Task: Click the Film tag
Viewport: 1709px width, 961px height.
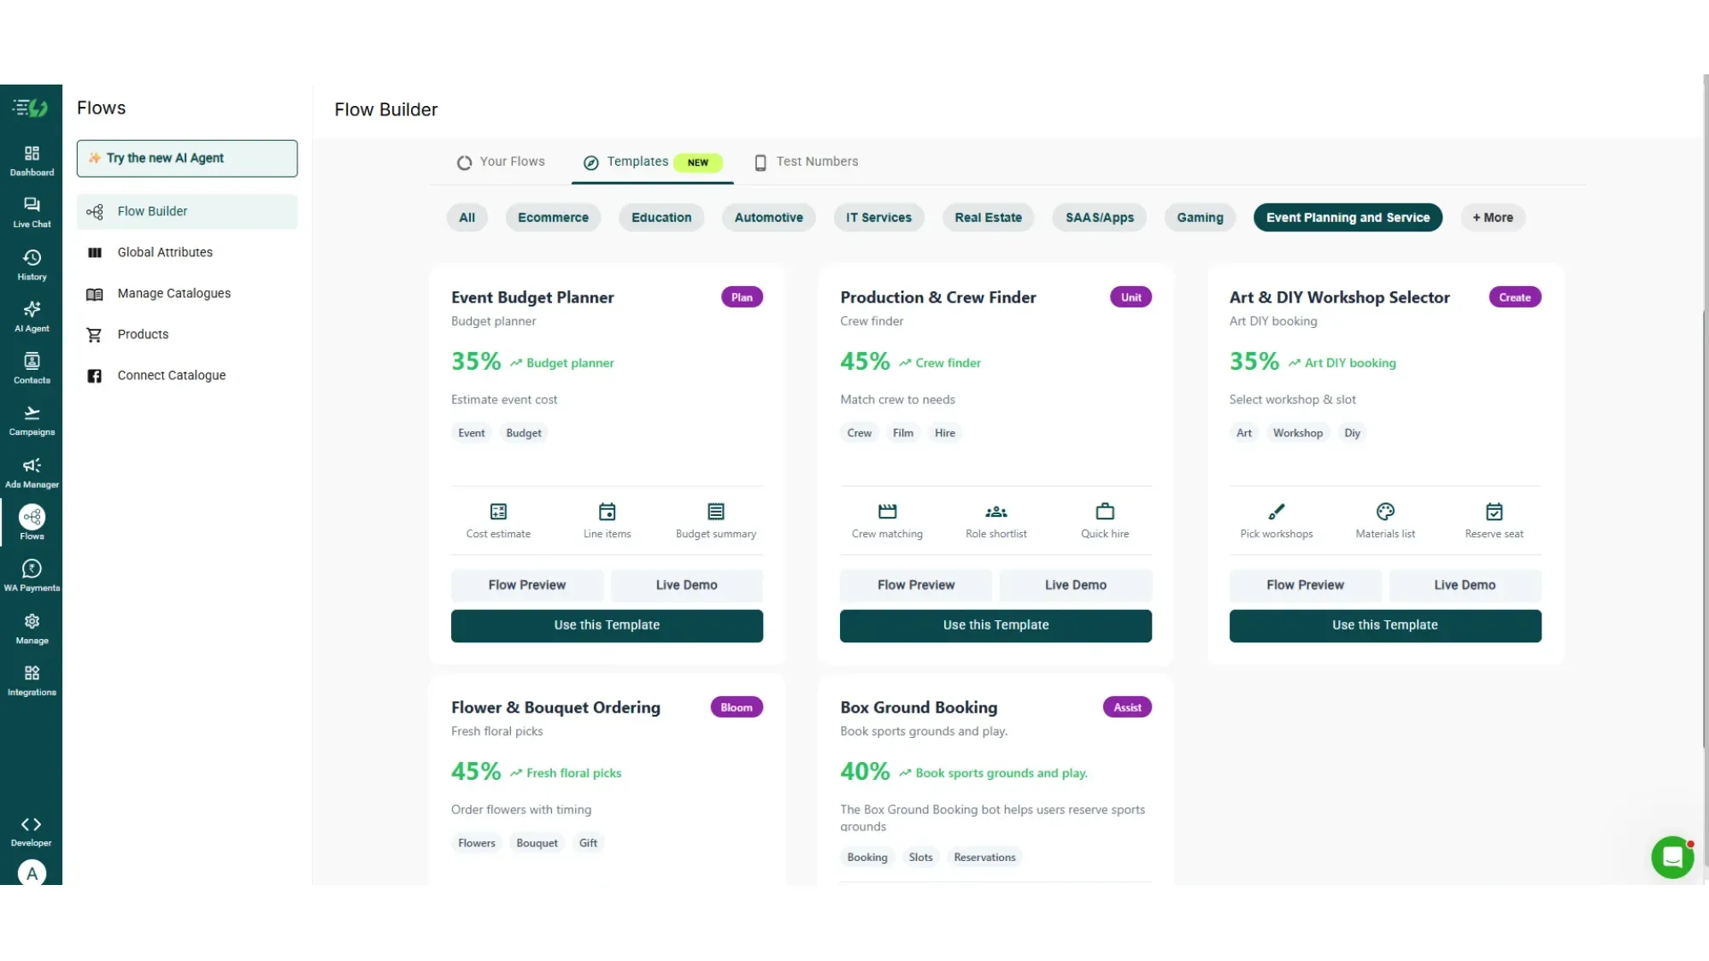Action: tap(902, 433)
